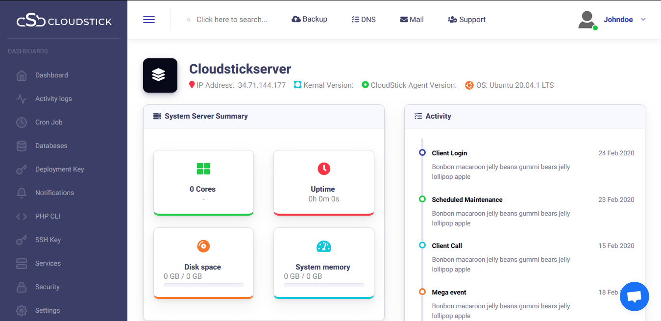Screen dimensions: 661x321
Task: Click the CloudStick logo in sidebar
Action: (64, 21)
